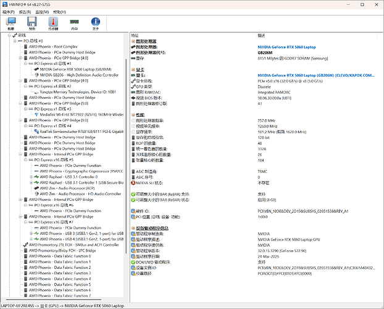
Task: Open the 程序(P) menu
Action: (9, 12)
